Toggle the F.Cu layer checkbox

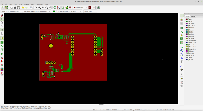tap(188, 19)
